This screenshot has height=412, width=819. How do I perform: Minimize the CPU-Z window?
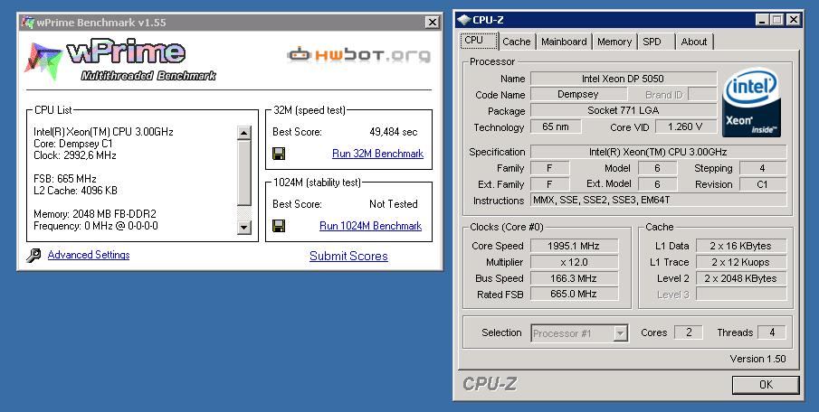(x=762, y=20)
